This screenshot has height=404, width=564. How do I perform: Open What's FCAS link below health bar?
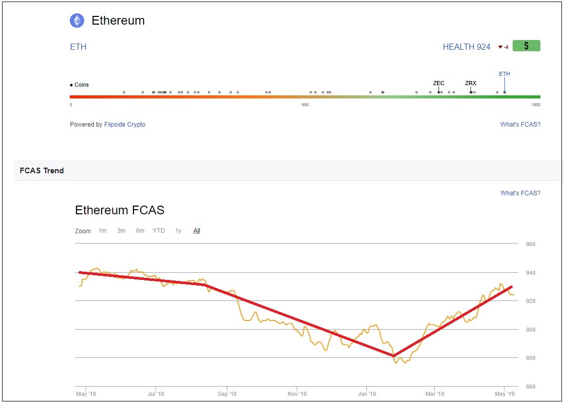pos(520,125)
